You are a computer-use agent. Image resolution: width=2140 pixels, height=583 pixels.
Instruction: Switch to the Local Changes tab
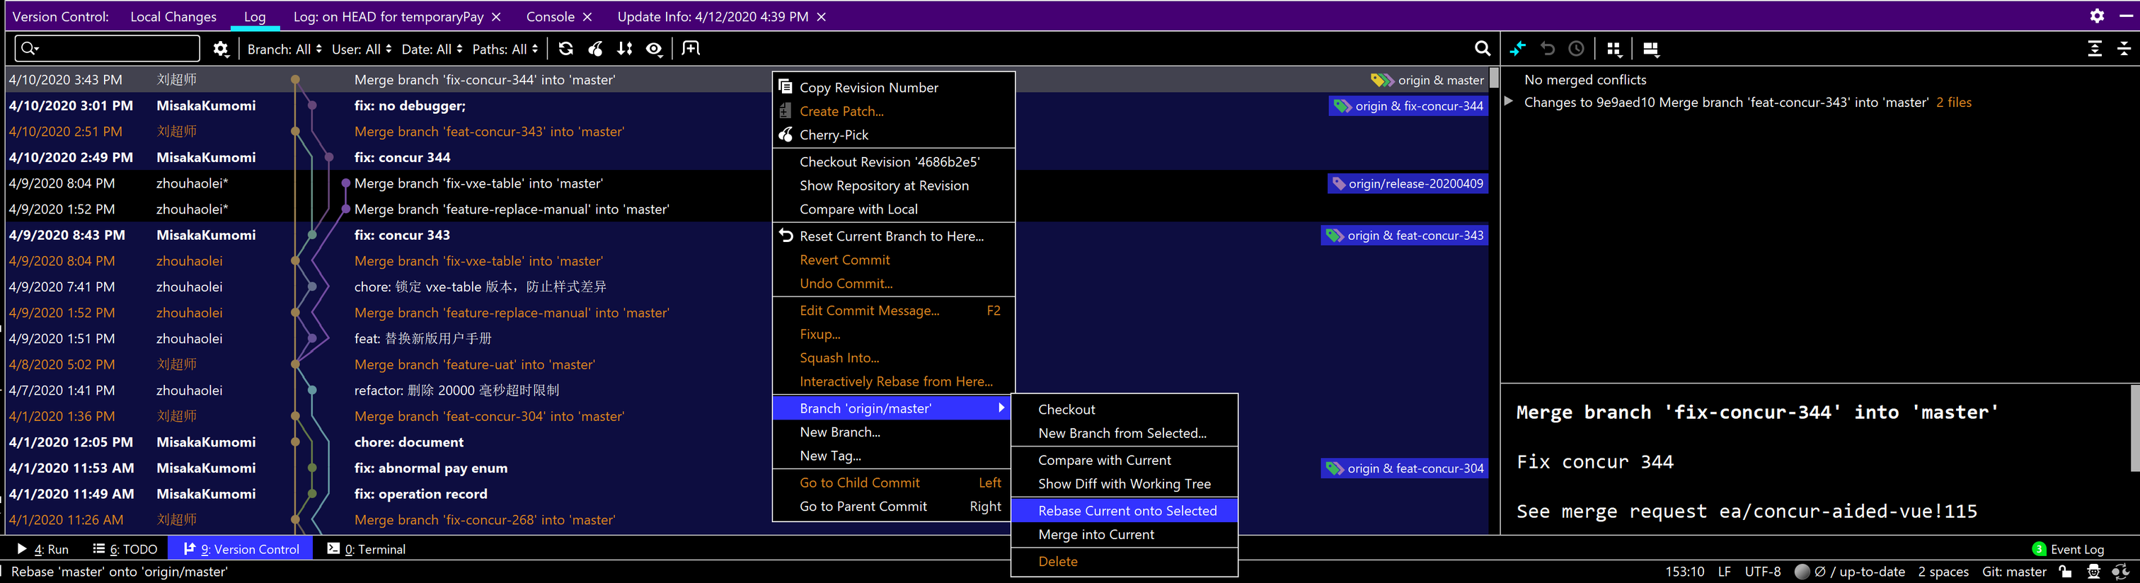point(173,16)
